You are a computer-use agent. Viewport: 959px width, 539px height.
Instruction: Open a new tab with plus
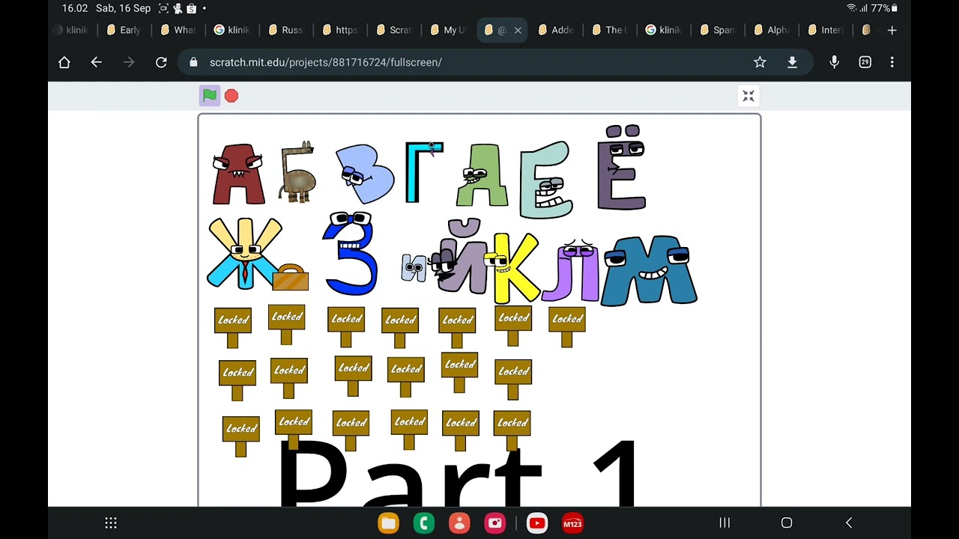tap(892, 31)
